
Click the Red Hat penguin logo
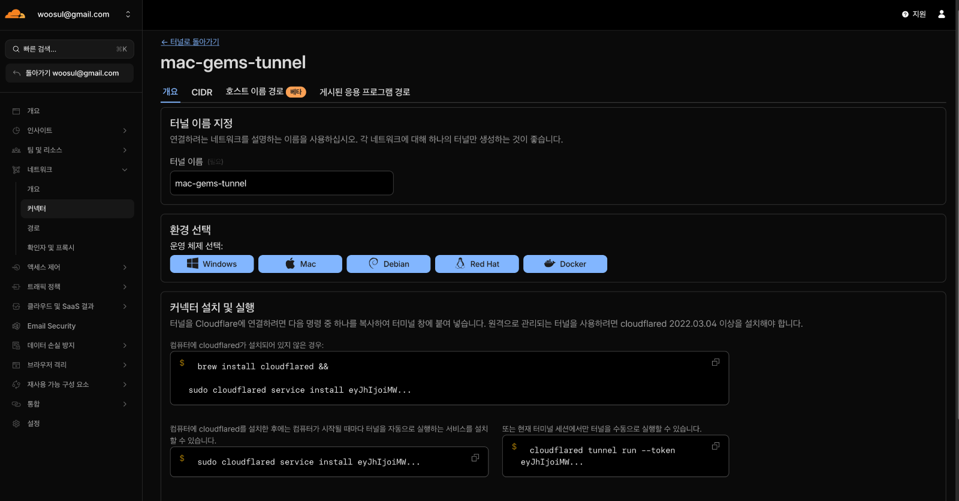[x=460, y=263]
